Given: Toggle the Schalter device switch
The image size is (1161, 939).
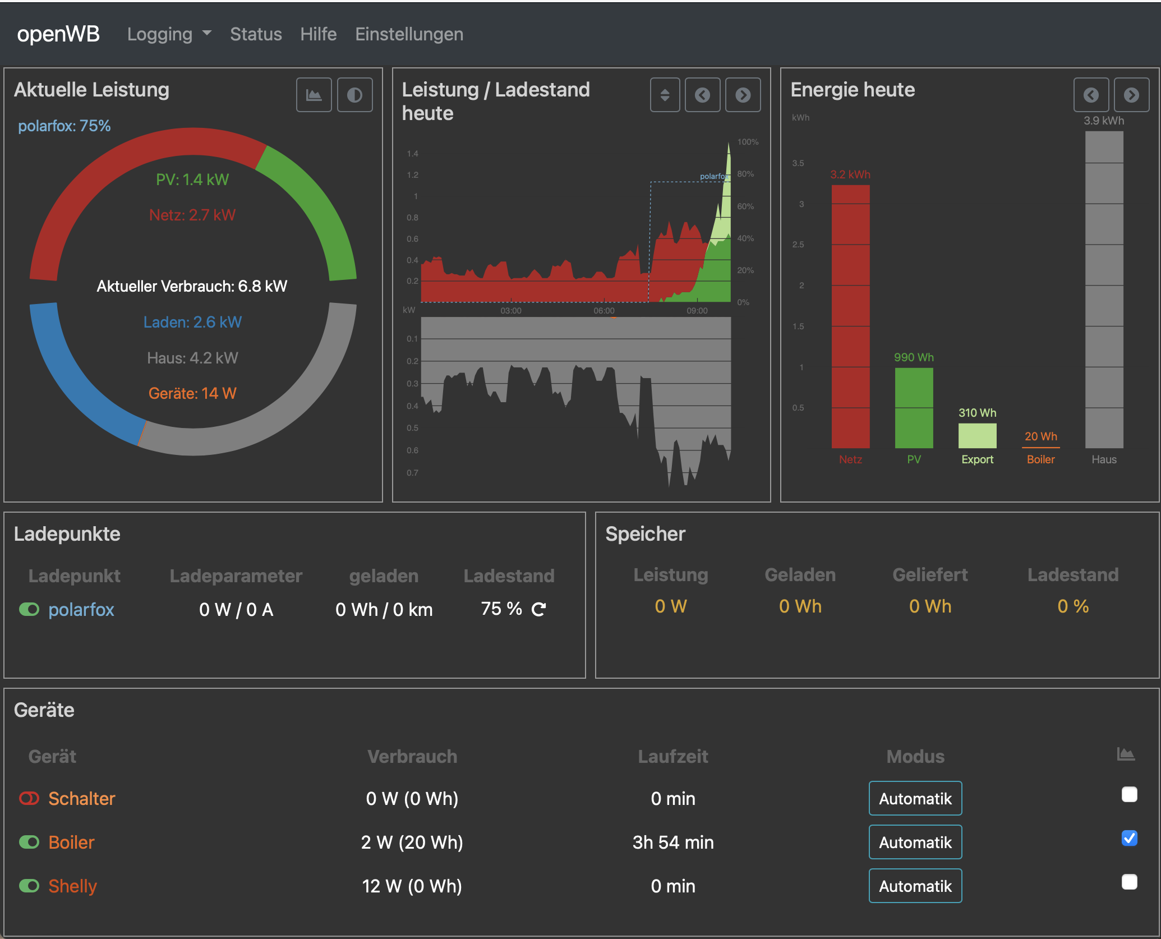Looking at the screenshot, I should (x=29, y=798).
